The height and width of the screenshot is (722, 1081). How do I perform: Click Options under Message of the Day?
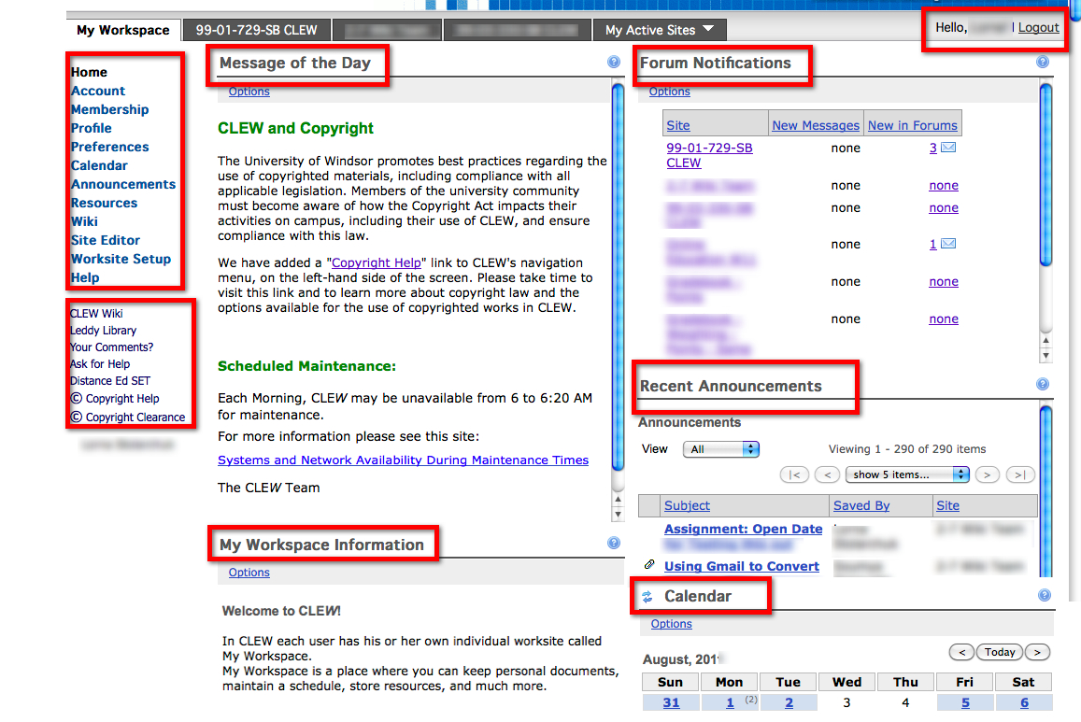249,92
